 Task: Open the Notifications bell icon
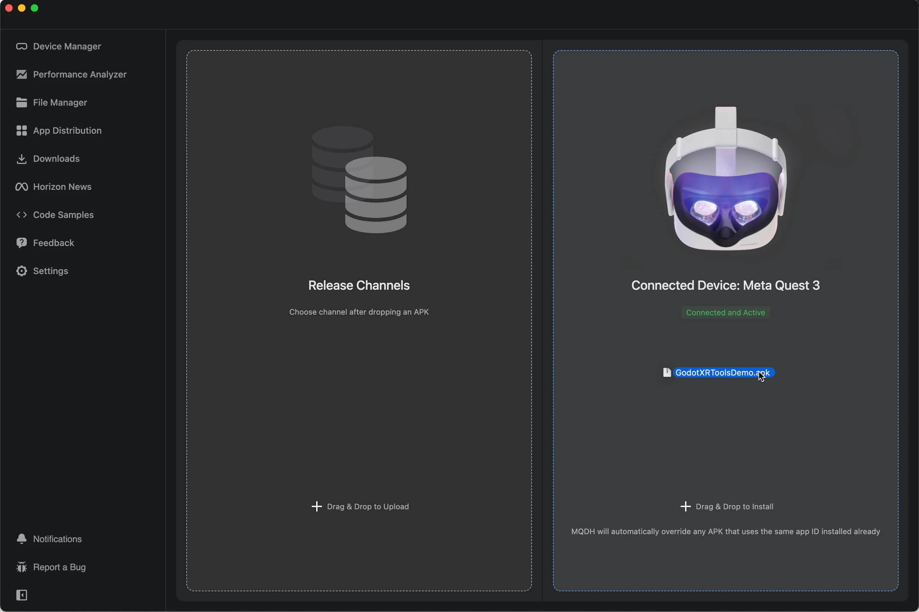(x=21, y=539)
